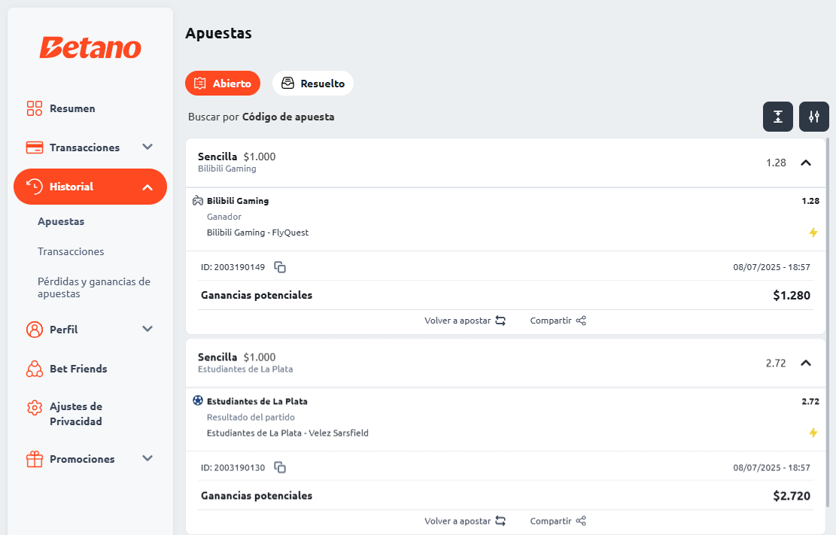The width and height of the screenshot is (836, 535).
Task: Click the repeat icon on Bilibili Gaming bet
Action: coord(500,321)
